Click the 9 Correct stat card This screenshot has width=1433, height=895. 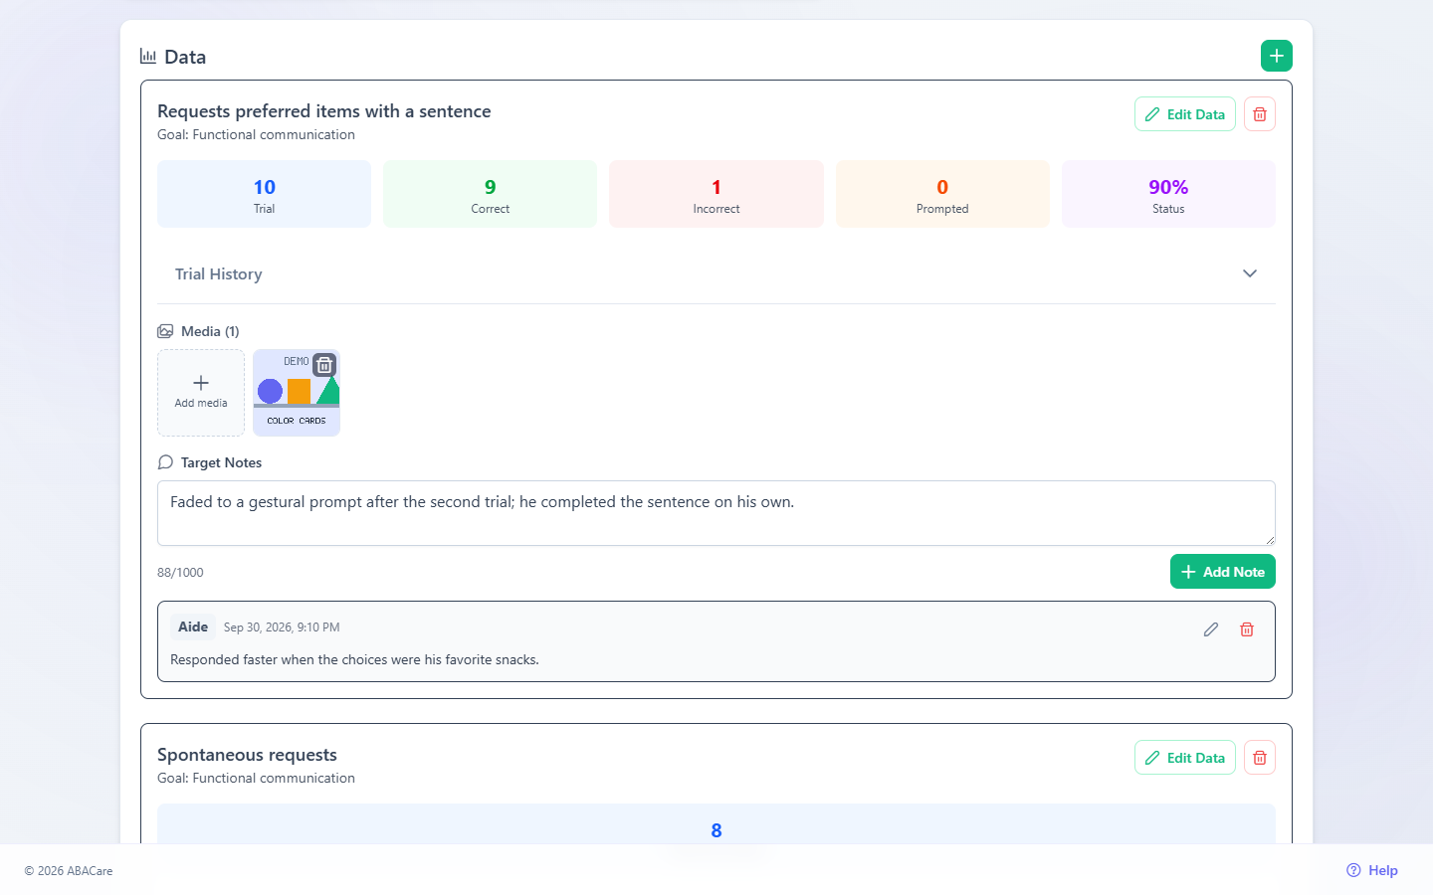[491, 194]
